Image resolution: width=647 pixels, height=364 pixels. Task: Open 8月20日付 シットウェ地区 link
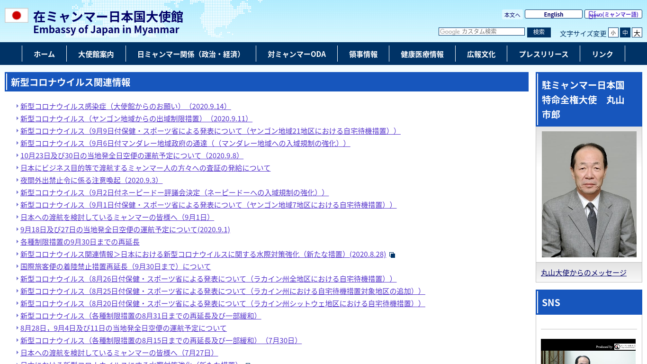click(223, 303)
